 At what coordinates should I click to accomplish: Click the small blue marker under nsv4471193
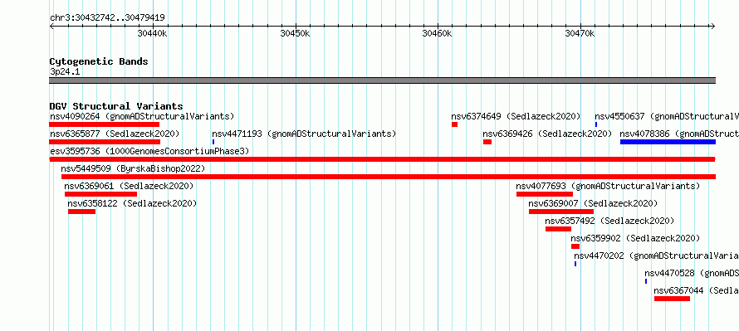coord(213,142)
